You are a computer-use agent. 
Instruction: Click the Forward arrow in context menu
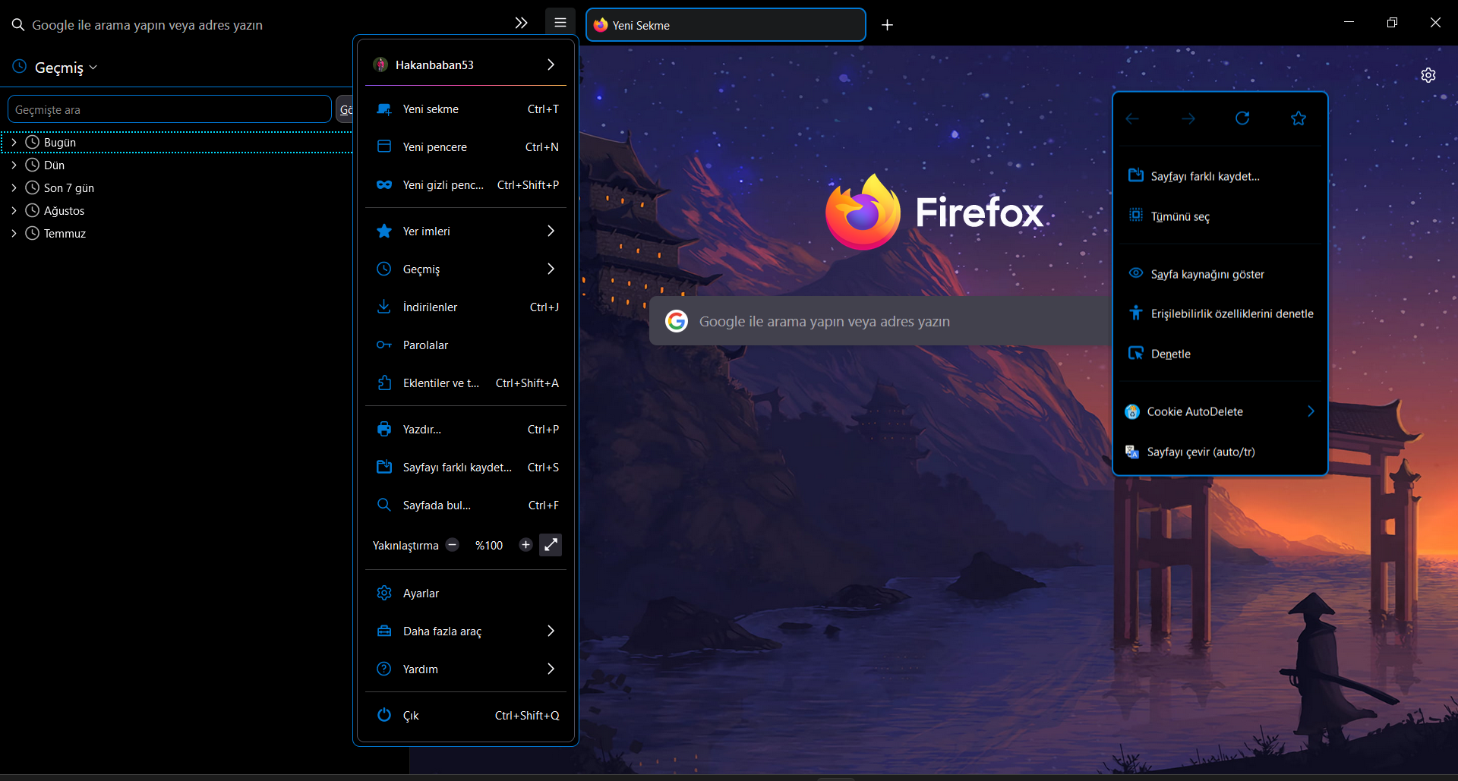(x=1188, y=118)
